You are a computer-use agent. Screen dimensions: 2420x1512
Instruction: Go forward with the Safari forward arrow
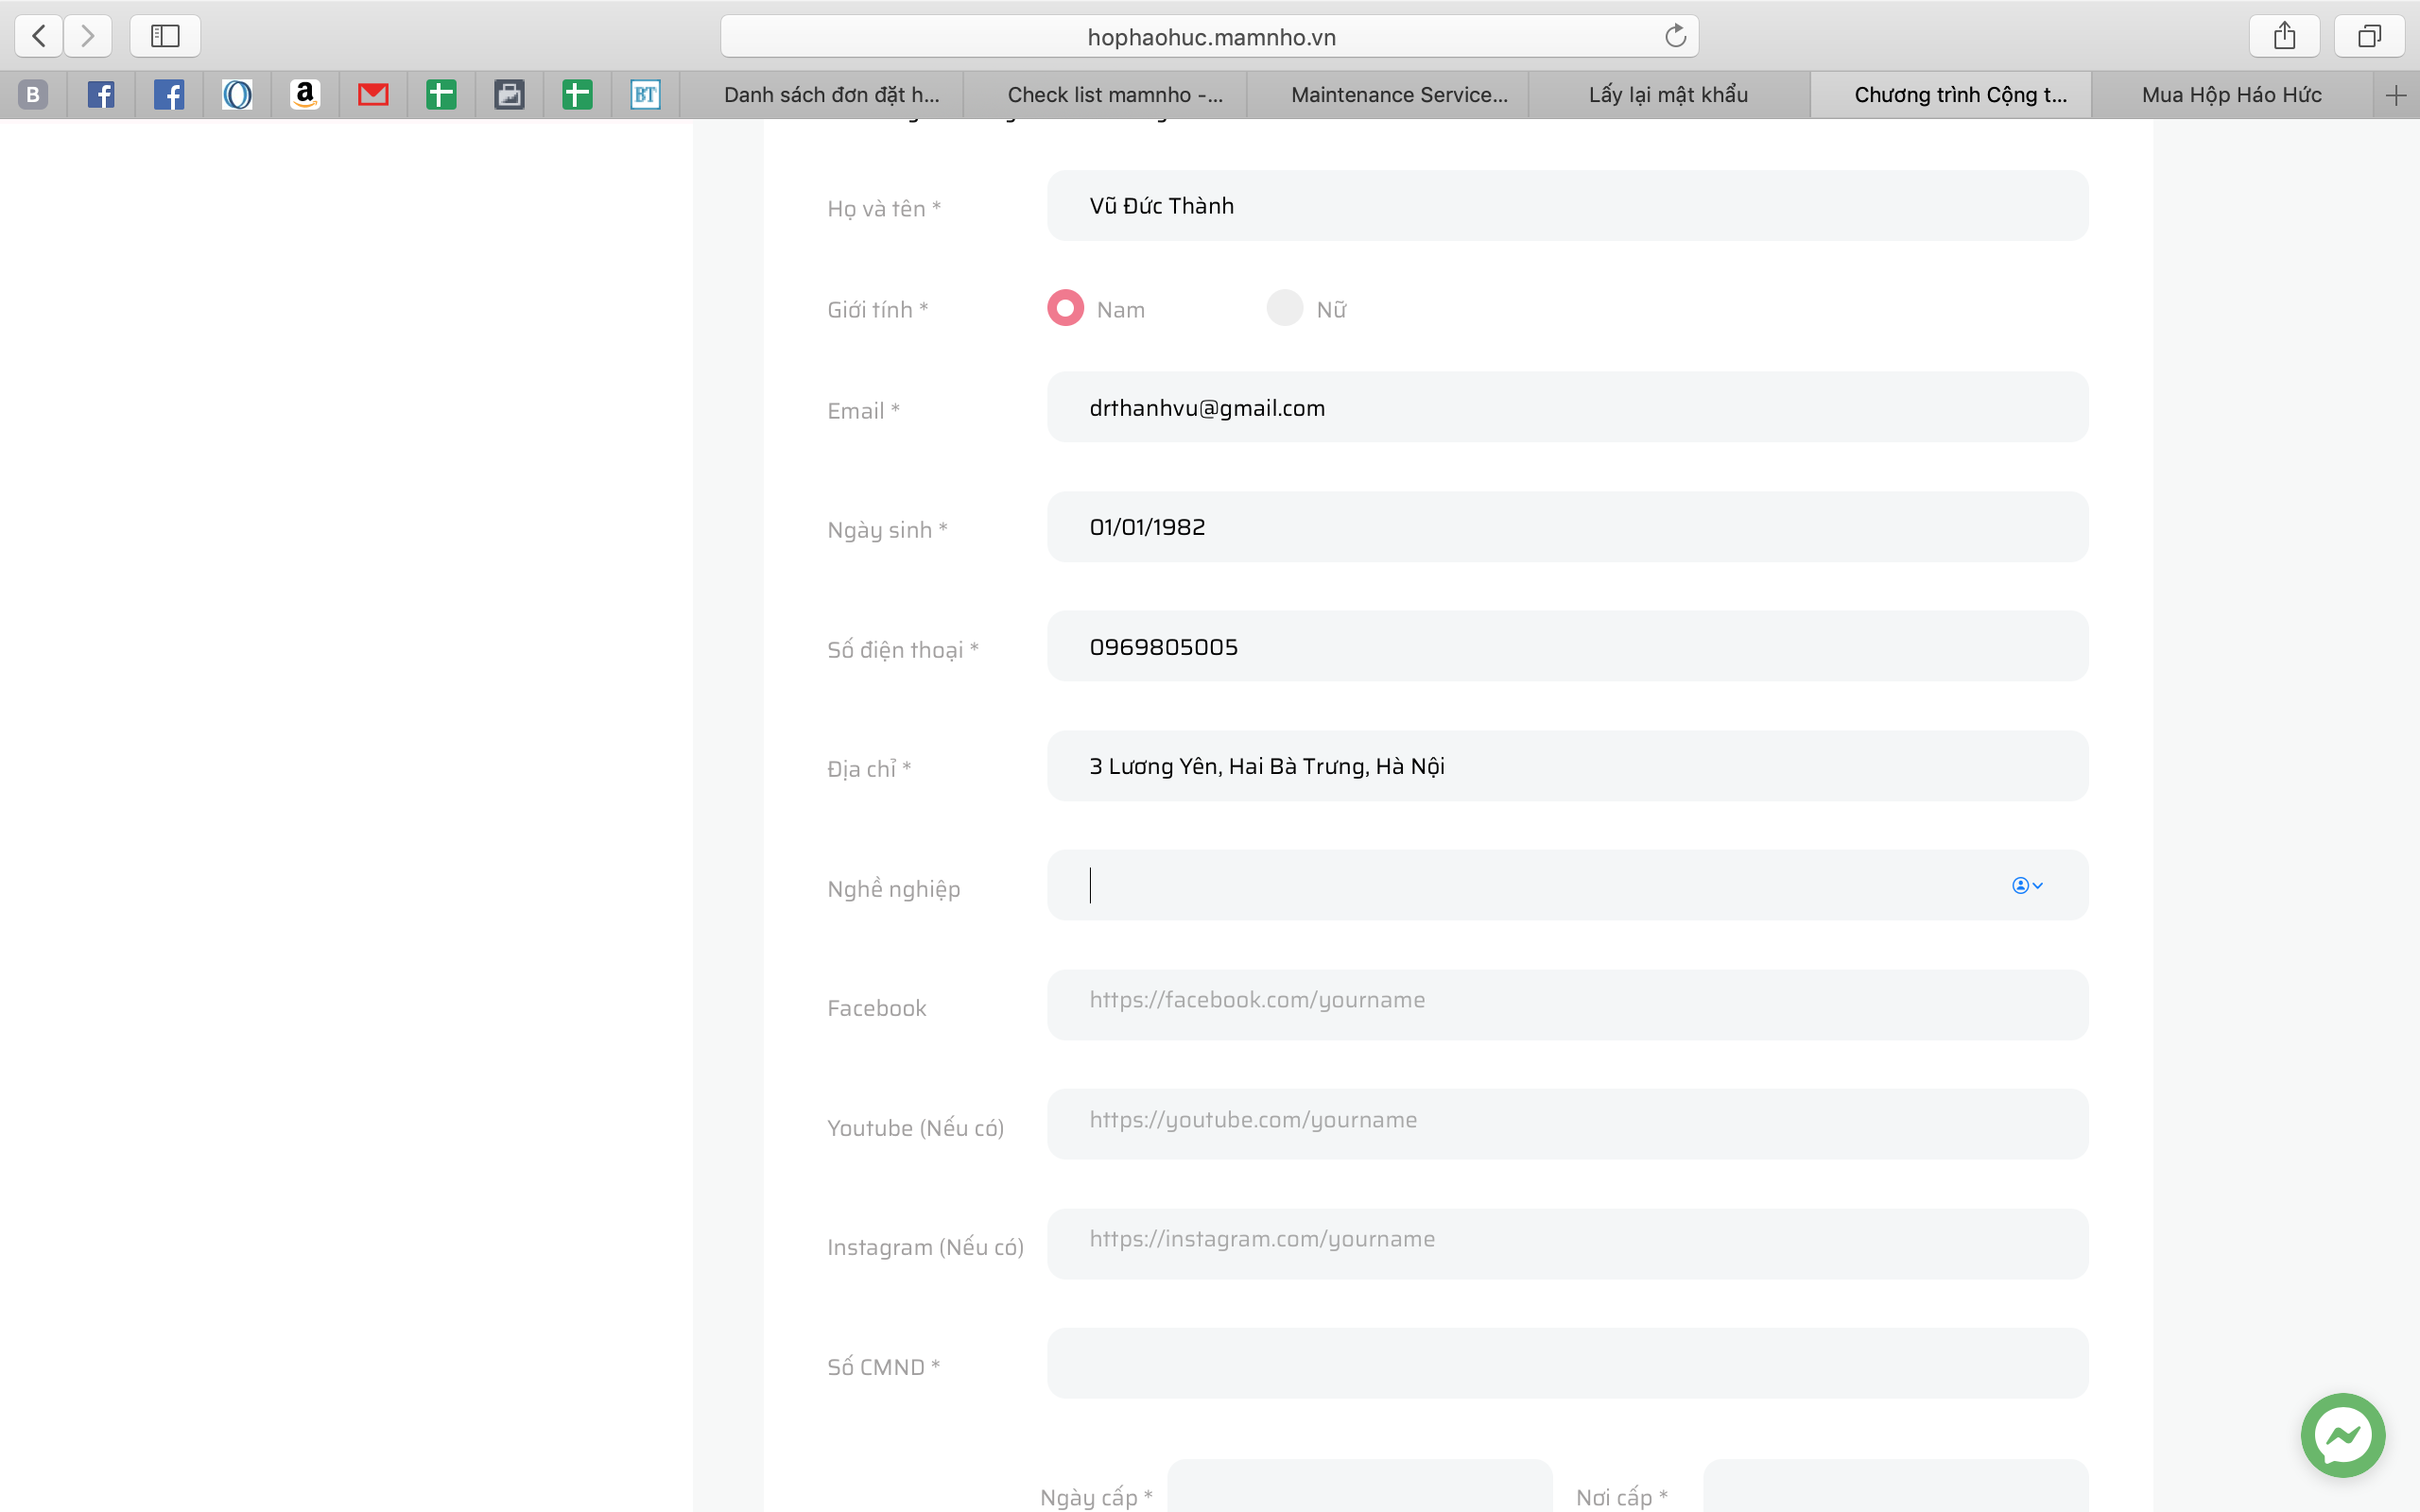[x=88, y=36]
